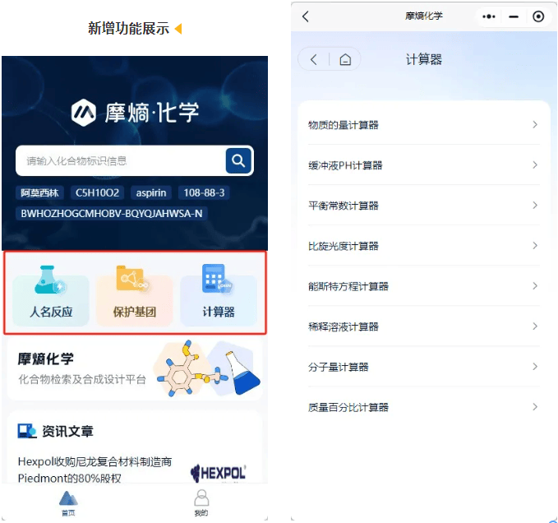This screenshot has width=558, height=523.
Task: Open 物质的量计算器
Action: click(x=423, y=125)
